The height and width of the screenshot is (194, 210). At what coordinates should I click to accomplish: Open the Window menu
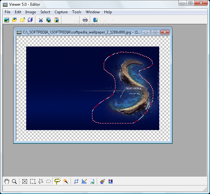93,12
